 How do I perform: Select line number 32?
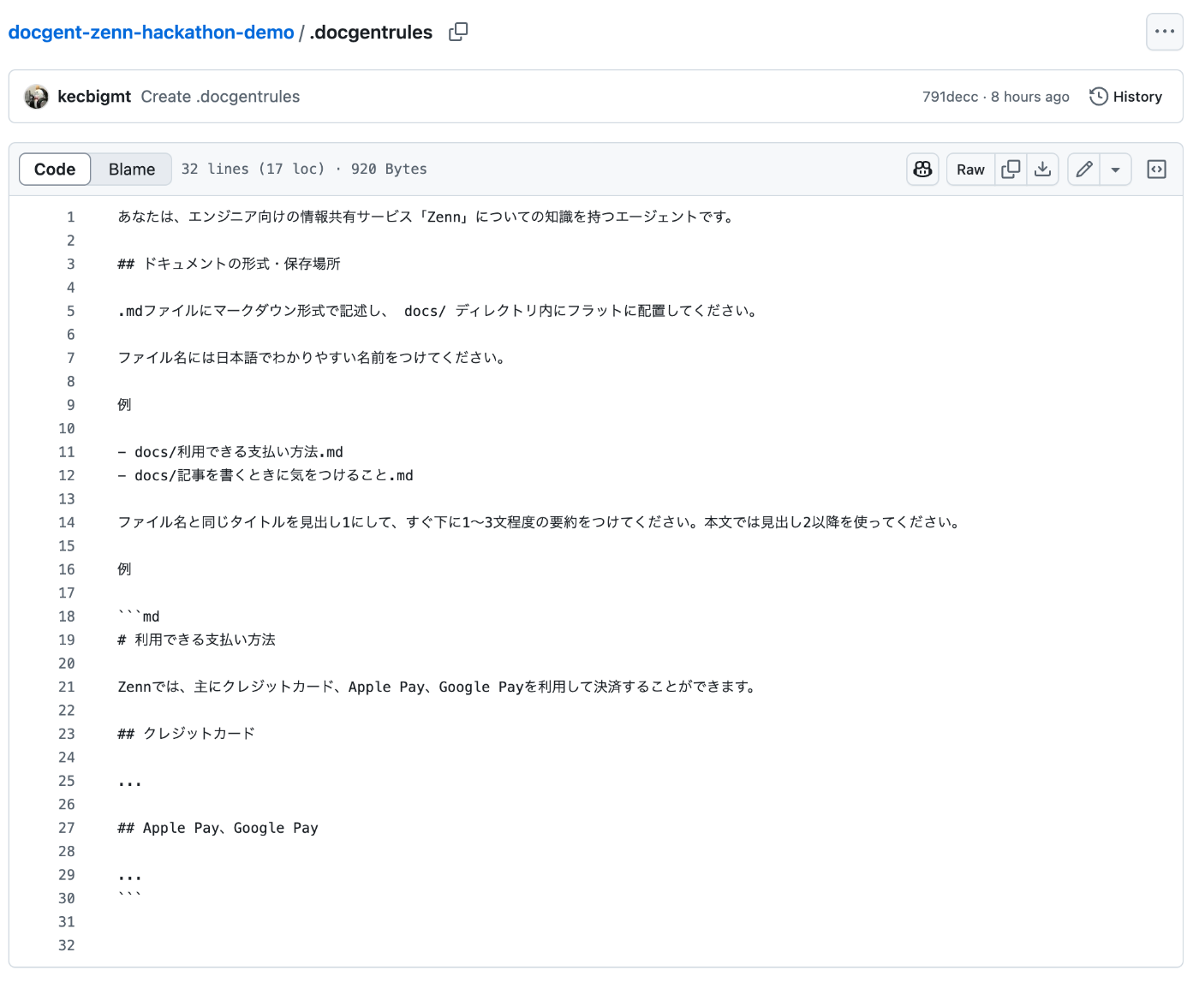click(x=67, y=946)
